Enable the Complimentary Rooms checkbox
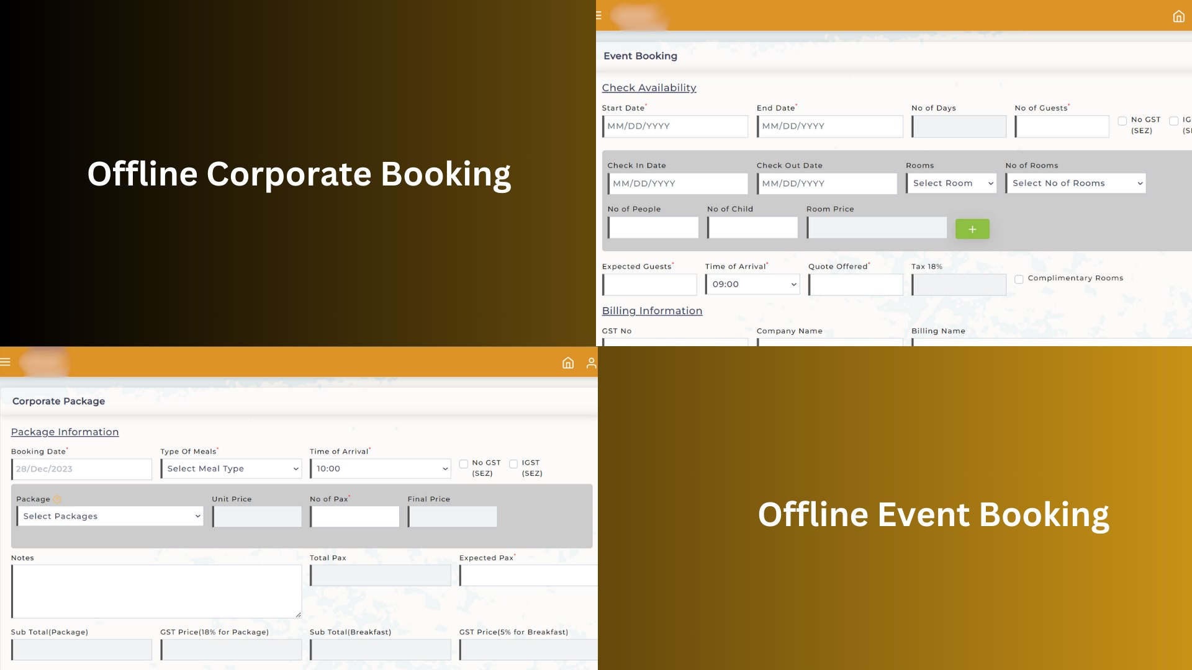Image resolution: width=1192 pixels, height=670 pixels. pyautogui.click(x=1019, y=279)
